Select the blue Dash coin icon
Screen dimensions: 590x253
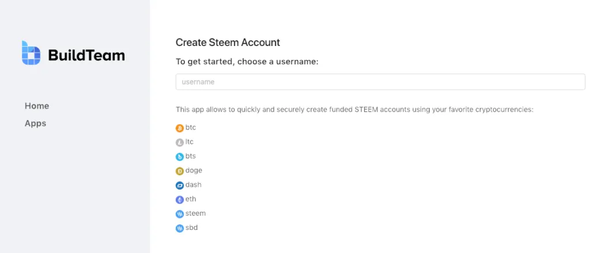[x=180, y=185]
